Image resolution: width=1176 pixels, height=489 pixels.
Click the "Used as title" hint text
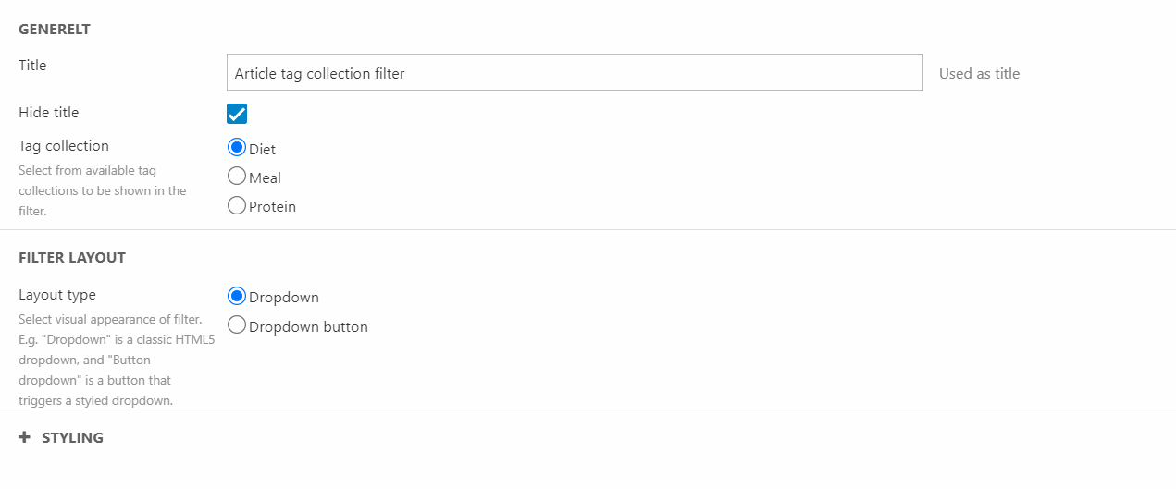979,74
